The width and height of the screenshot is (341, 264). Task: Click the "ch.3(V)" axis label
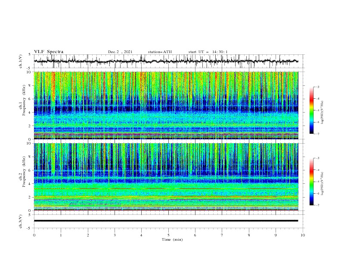21,221
